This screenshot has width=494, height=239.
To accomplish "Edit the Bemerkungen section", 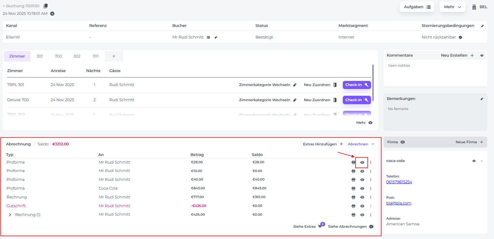I will pos(482,99).
